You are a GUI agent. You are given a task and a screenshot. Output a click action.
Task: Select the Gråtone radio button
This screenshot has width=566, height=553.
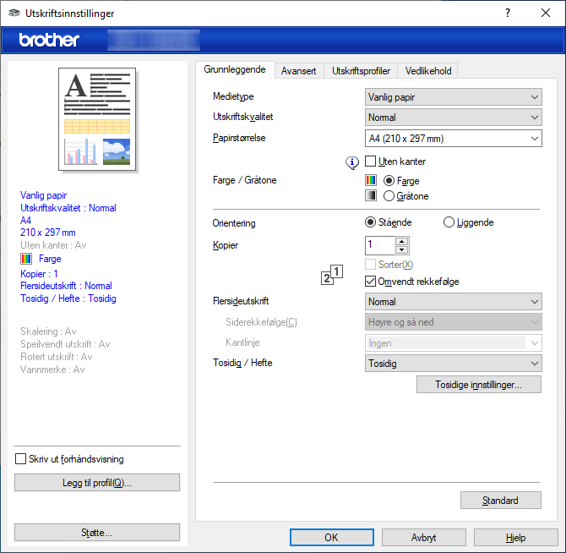point(389,196)
